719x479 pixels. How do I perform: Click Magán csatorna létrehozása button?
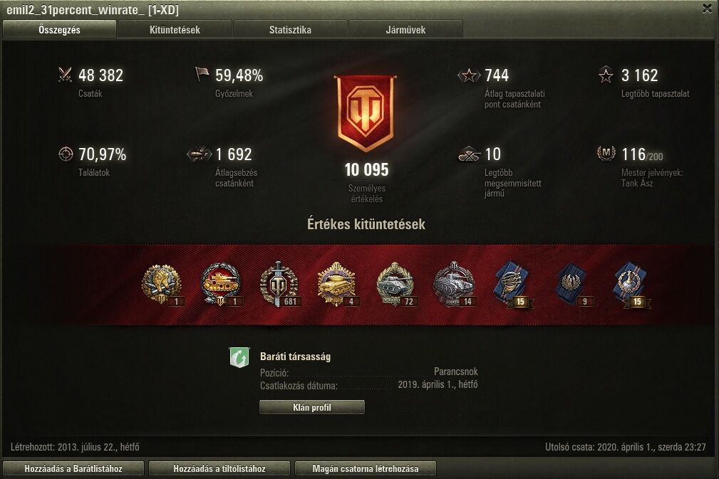coord(365,468)
